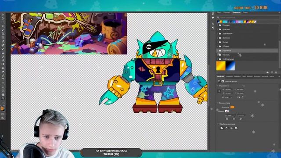The image size is (281, 158).
Task: Select the Blur tool
Action: point(3,68)
